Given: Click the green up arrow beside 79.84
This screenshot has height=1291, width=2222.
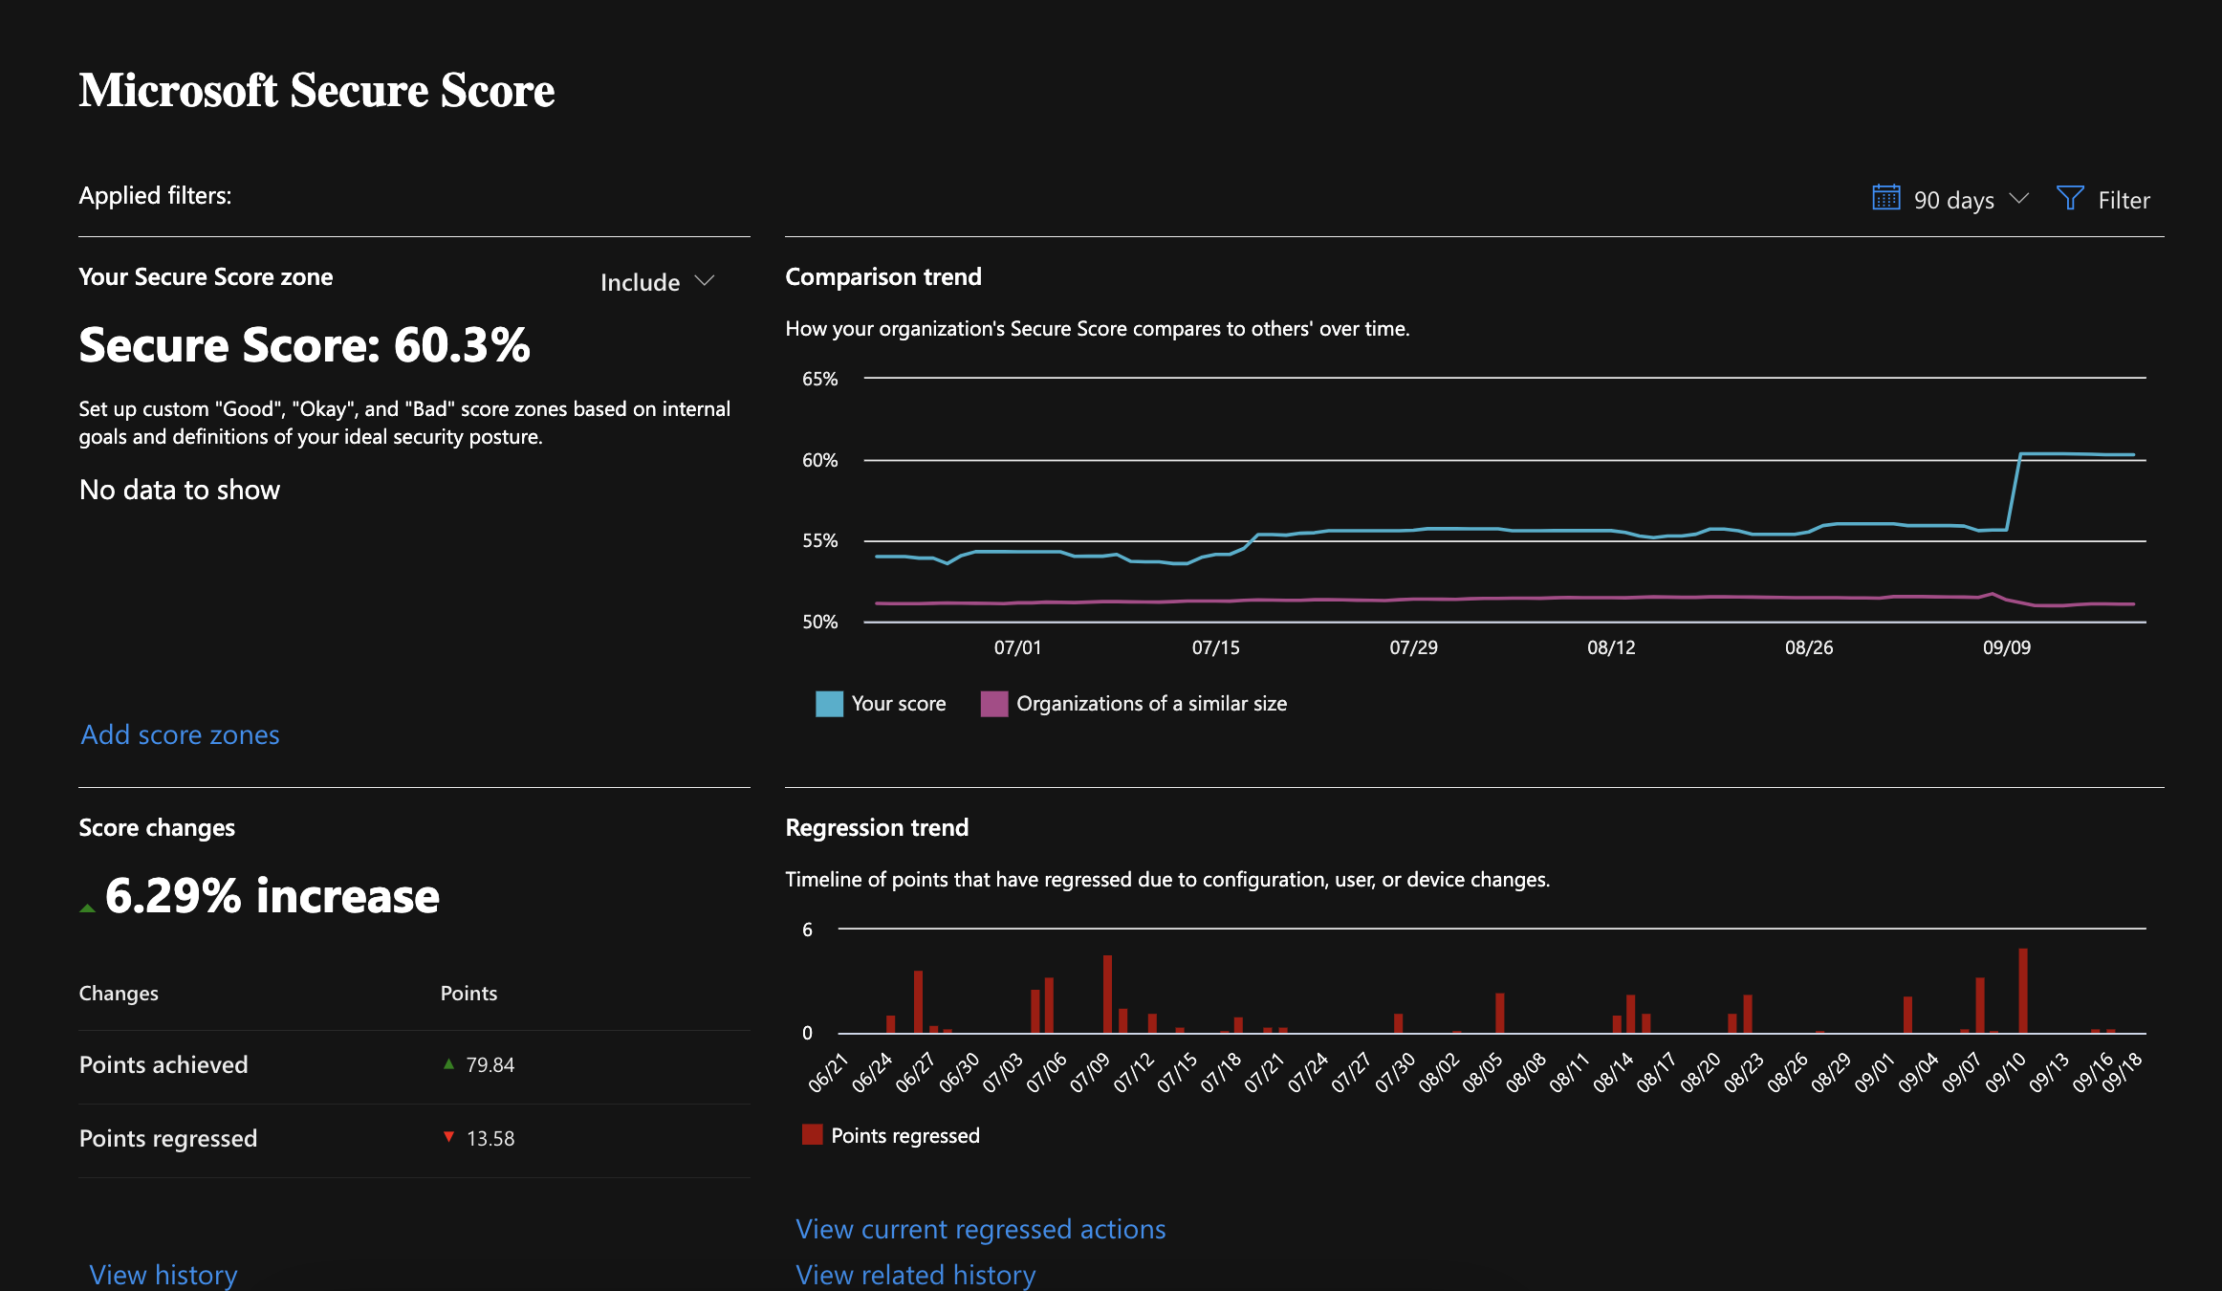Looking at the screenshot, I should point(449,1063).
